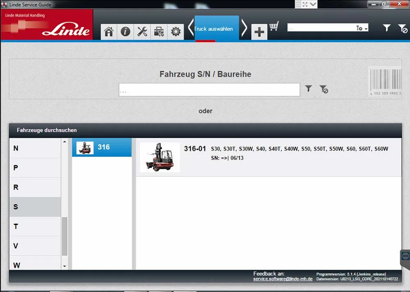Open the shopping cart
This screenshot has width=410, height=292.
(x=274, y=26)
